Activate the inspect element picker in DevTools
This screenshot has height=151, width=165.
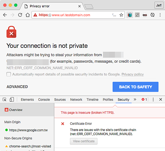5,100
